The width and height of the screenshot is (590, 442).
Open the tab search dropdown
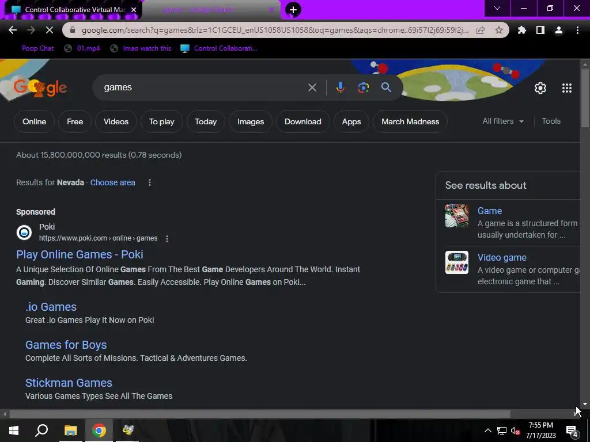(x=497, y=8)
